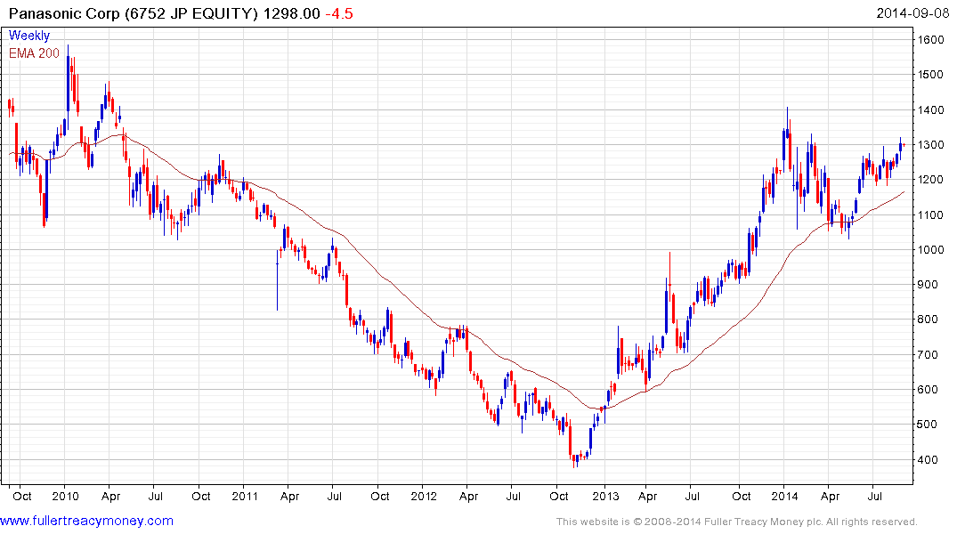This screenshot has width=957, height=534.
Task: Select the price change value -4.5
Action: [339, 13]
